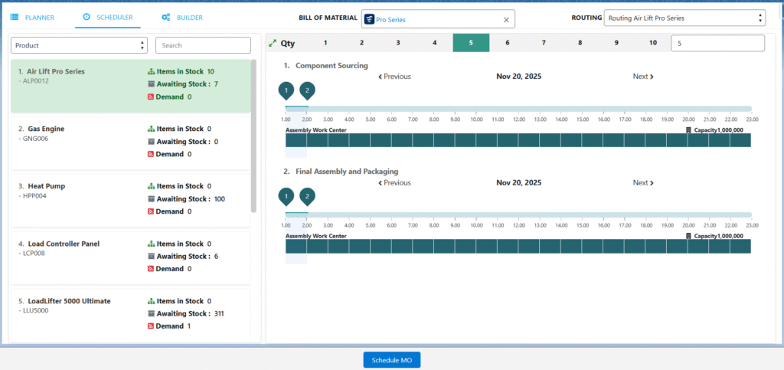The image size is (784, 370).
Task: Click the Pro Series product icon
Action: [368, 19]
